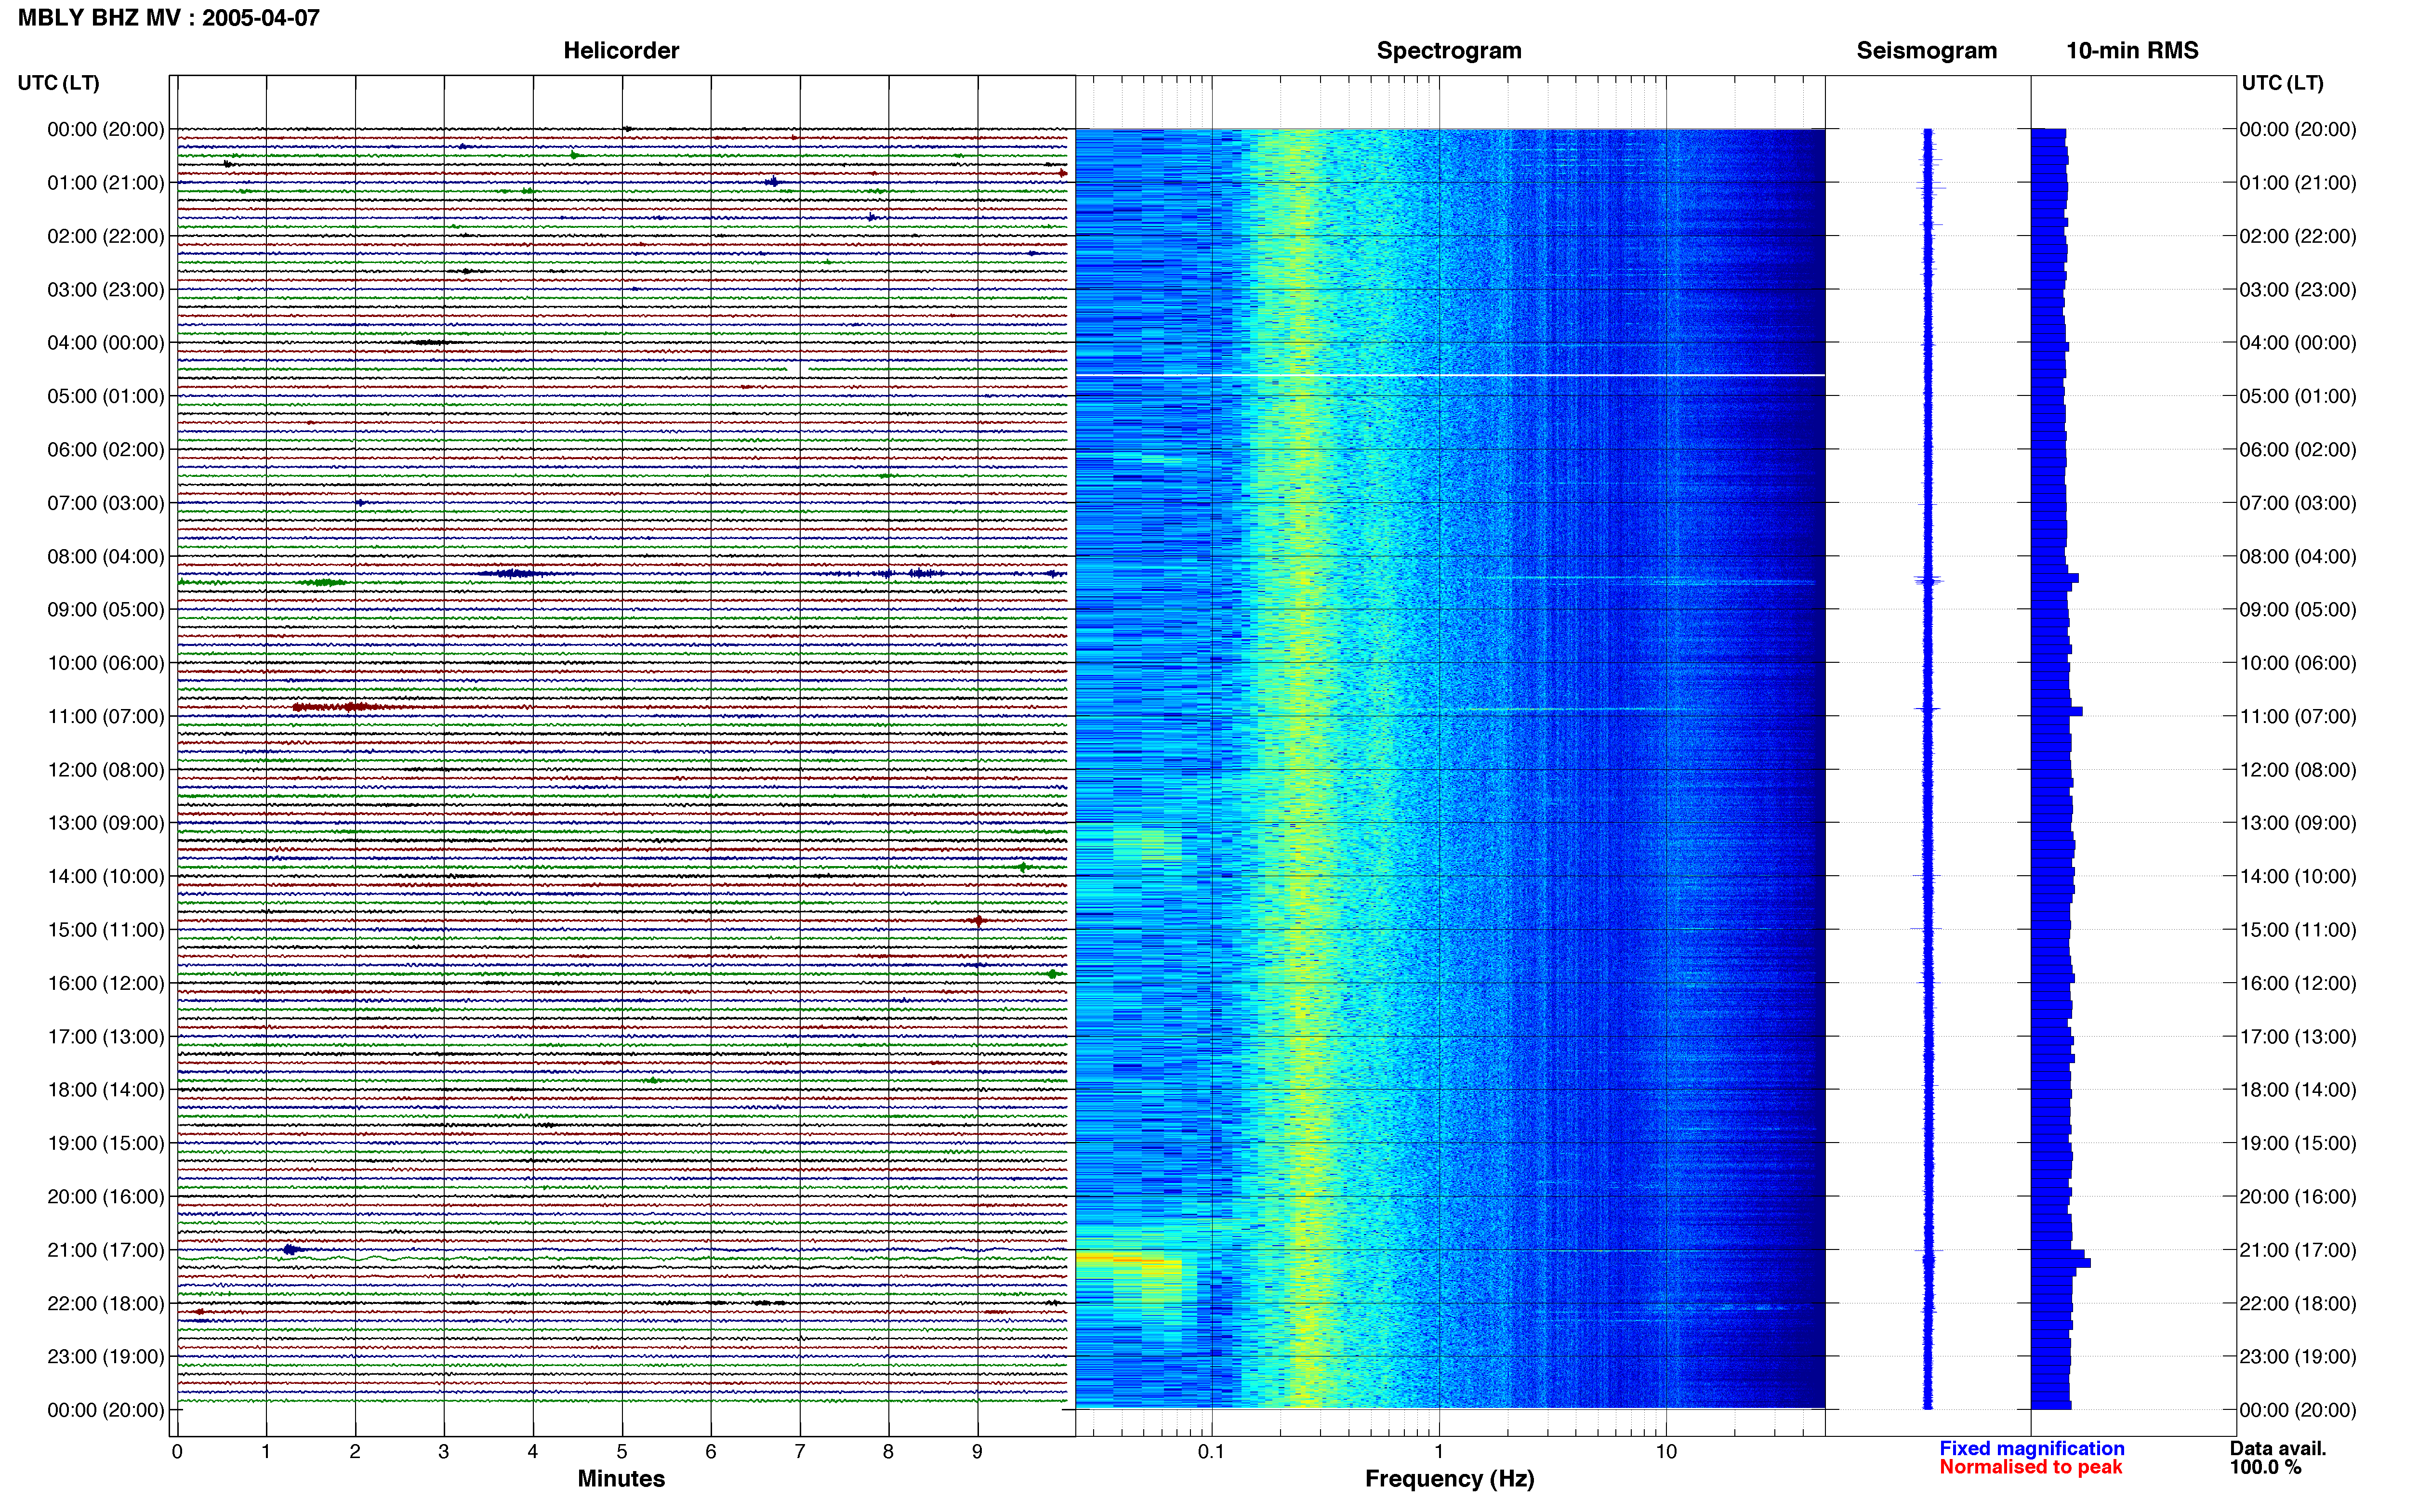
Task: Click right time label '22:00 (18:00)'
Action: (x=2298, y=1303)
